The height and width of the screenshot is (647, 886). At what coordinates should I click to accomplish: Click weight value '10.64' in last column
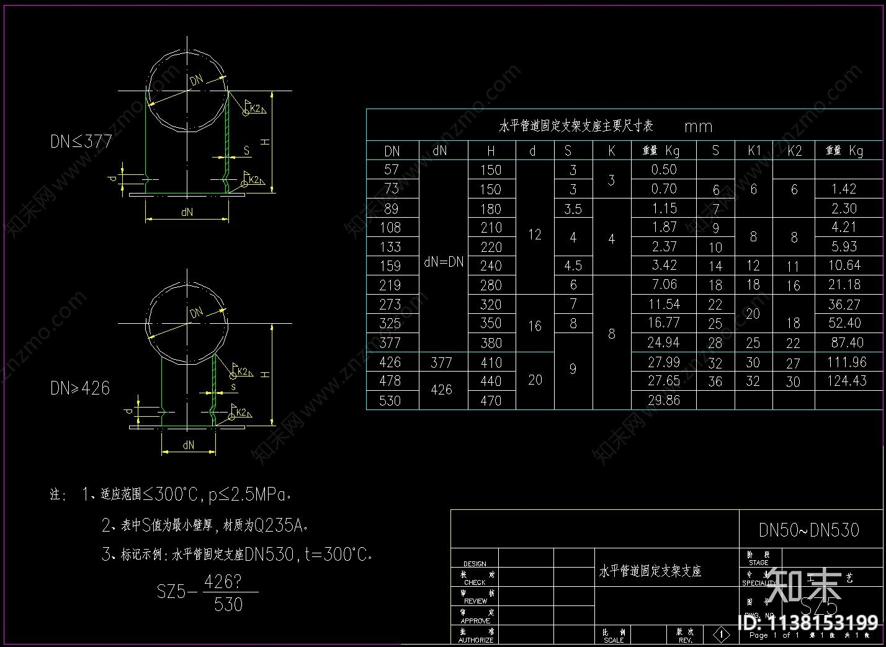tap(844, 265)
